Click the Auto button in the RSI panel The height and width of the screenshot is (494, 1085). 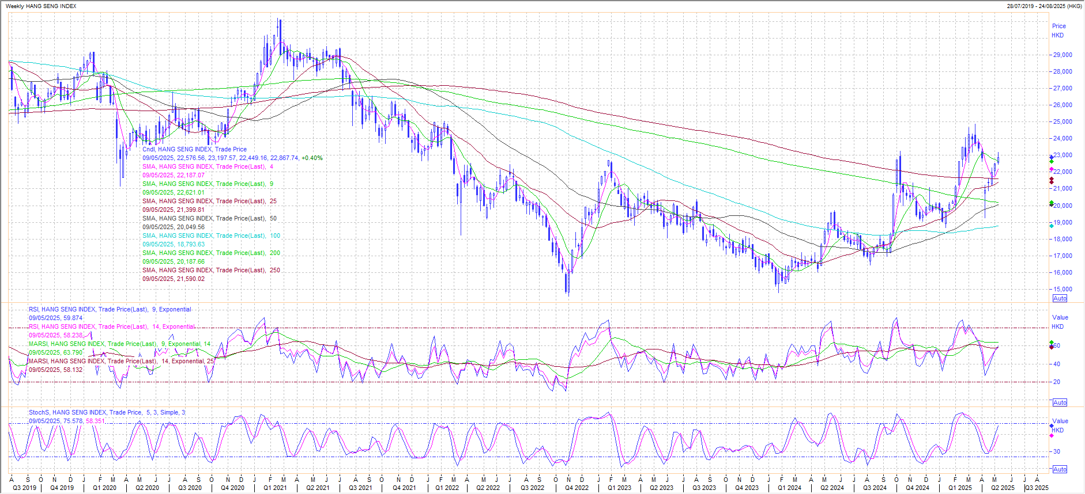coord(1060,402)
